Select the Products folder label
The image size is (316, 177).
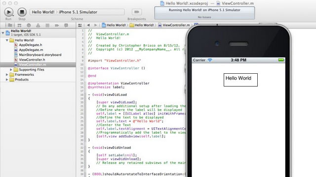coord(22,80)
